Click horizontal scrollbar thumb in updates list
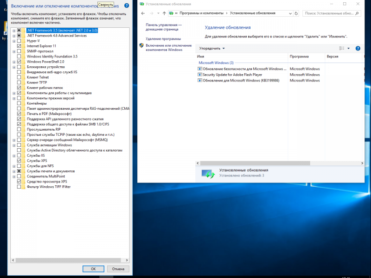371x278 pixels. tap(255, 163)
